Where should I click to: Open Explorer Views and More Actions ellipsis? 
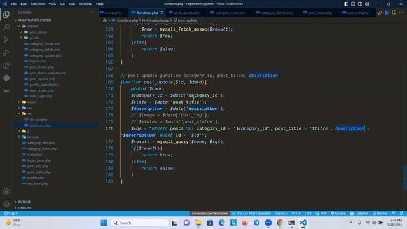pyautogui.click(x=92, y=13)
